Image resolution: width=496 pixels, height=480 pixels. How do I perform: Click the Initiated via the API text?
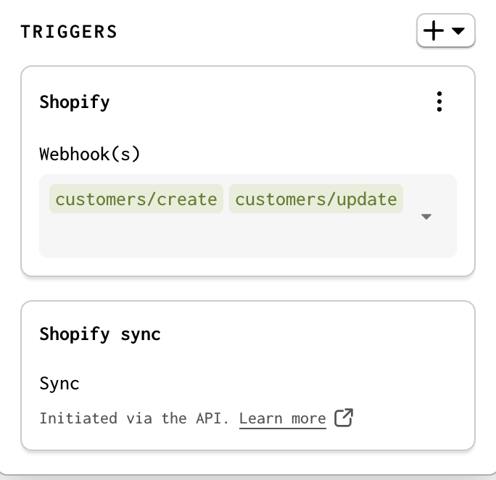pos(134,418)
